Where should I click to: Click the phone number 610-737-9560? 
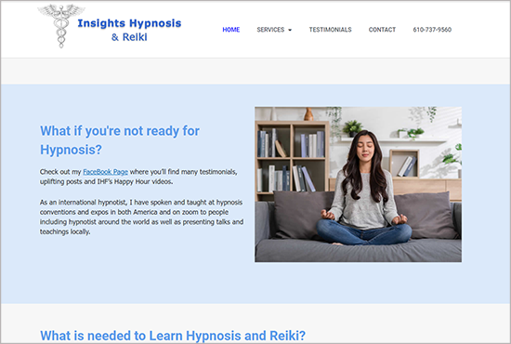pyautogui.click(x=432, y=30)
